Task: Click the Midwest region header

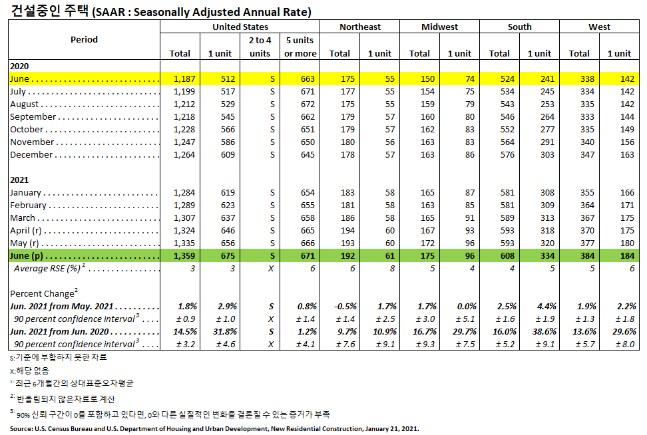Action: [x=439, y=27]
